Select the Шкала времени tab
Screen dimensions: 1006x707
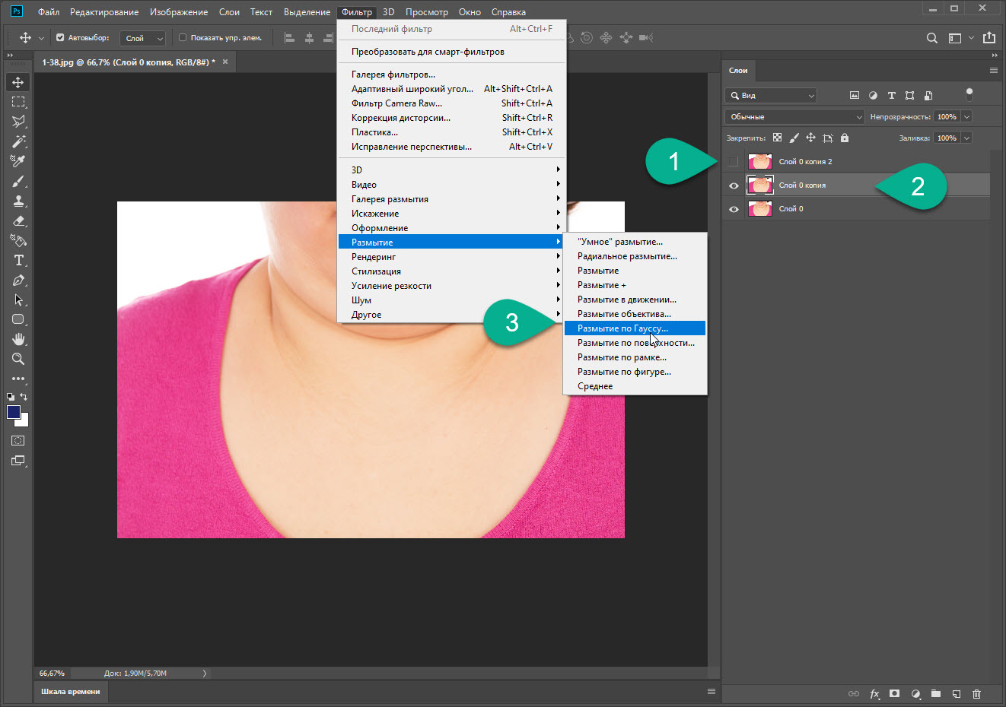pos(70,691)
